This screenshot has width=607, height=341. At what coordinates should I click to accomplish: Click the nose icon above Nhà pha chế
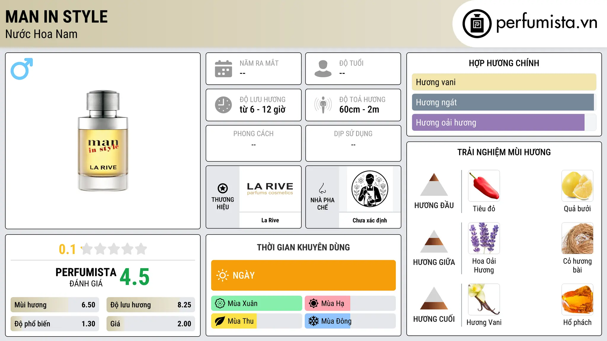click(322, 188)
